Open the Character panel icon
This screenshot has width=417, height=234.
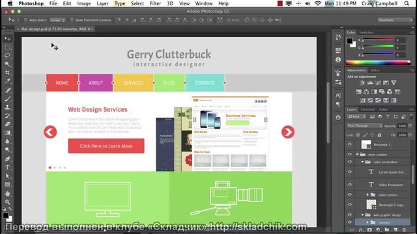[338, 96]
